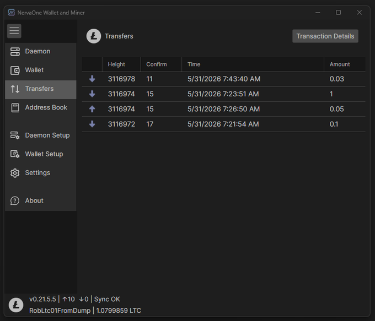The height and width of the screenshot is (321, 375).
Task: Sort by the Amount column header
Action: coord(345,64)
